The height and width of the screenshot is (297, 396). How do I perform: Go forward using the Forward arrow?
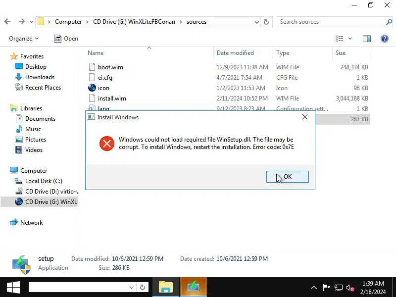click(22, 22)
